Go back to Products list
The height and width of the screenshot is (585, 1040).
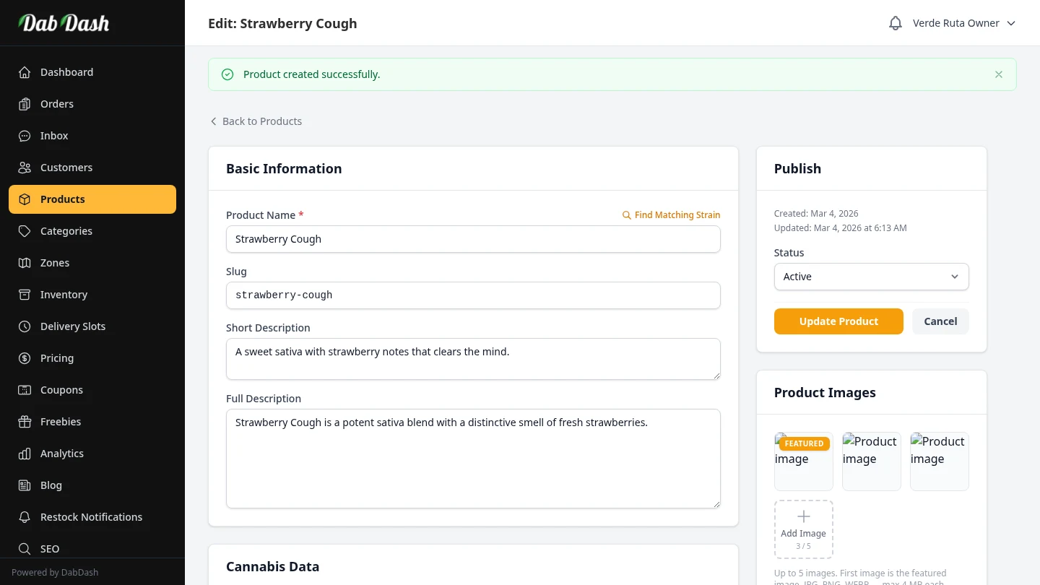pos(256,121)
